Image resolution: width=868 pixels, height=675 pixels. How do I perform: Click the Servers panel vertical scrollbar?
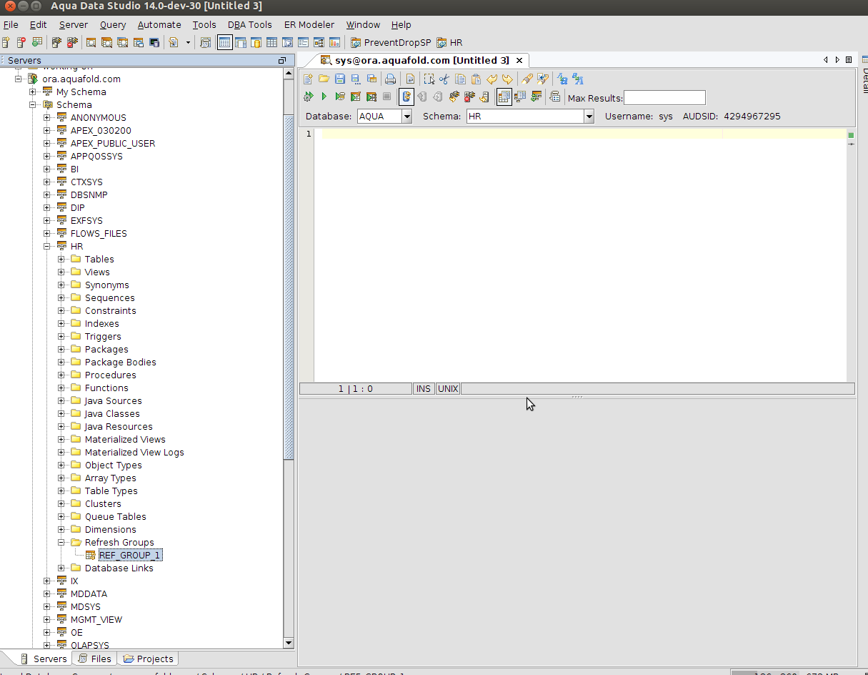coord(289,286)
